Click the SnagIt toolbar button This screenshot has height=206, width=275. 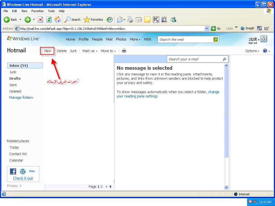(247, 28)
